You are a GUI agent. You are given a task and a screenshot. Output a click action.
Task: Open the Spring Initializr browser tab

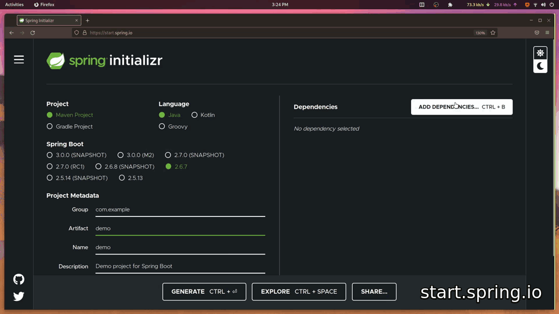coord(46,21)
